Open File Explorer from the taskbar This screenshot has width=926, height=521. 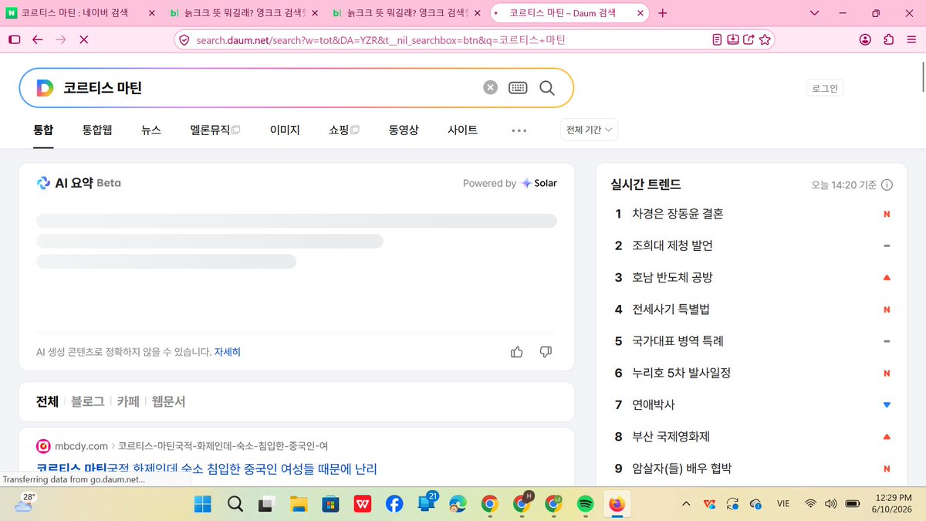pos(299,505)
